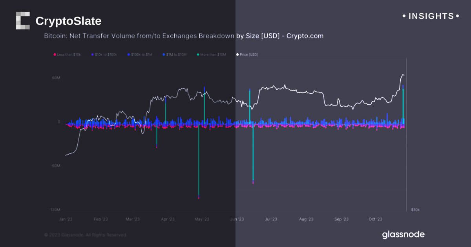Screen dimensions: 471x247
Task: Open the INSIGHTS section label
Action: click(431, 16)
